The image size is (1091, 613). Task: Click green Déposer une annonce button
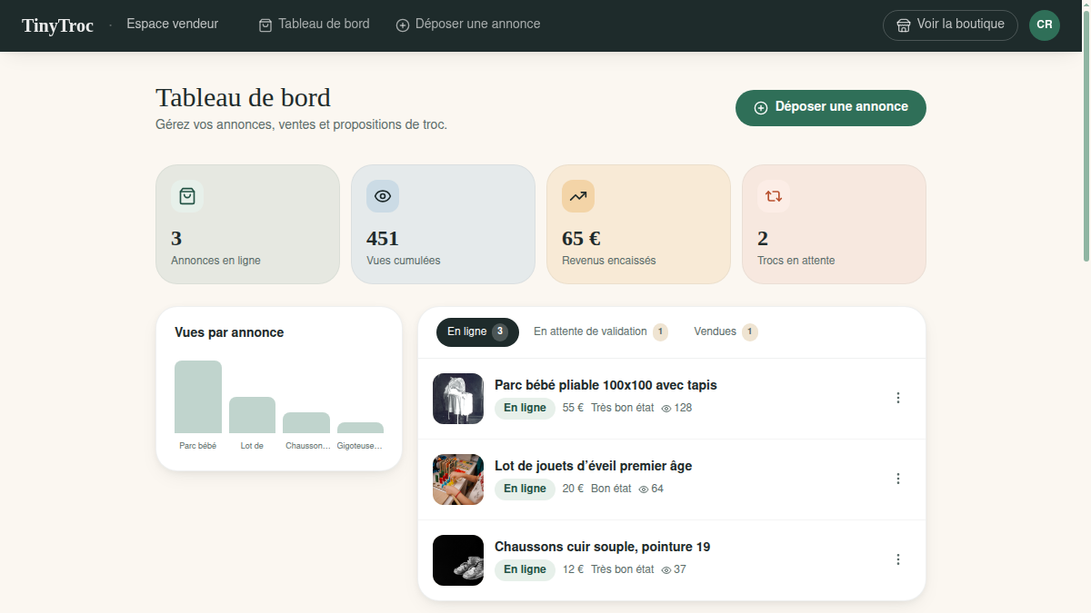[831, 107]
